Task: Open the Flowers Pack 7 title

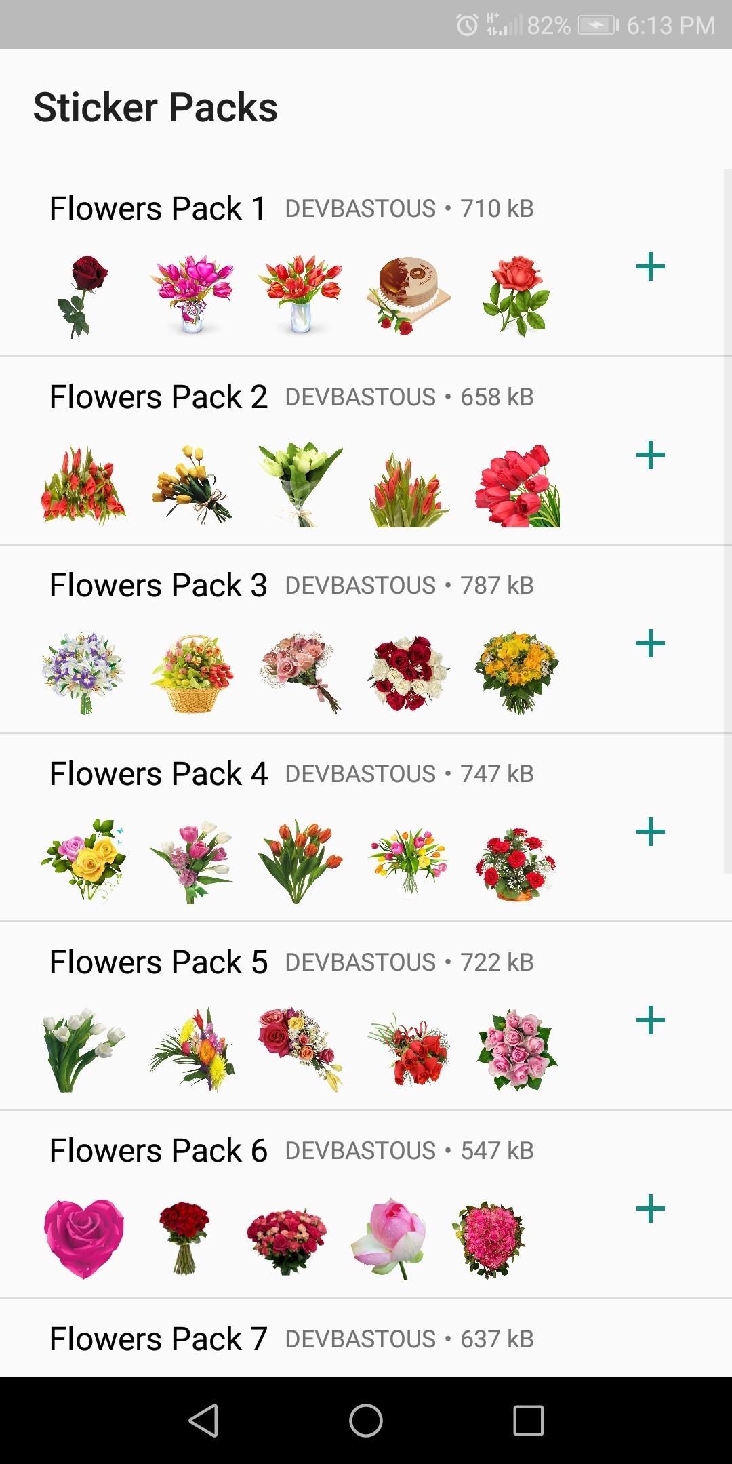Action: coord(158,1339)
